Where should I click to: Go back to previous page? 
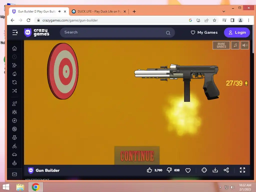coord(12,20)
